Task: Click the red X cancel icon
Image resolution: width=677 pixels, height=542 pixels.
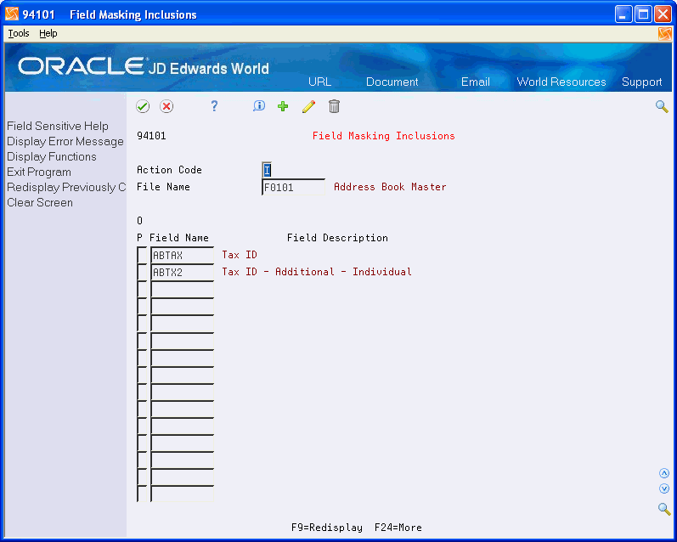Action: tap(166, 106)
